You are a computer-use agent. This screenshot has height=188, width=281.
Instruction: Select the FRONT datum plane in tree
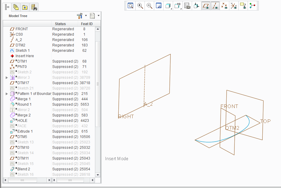coord(22,29)
